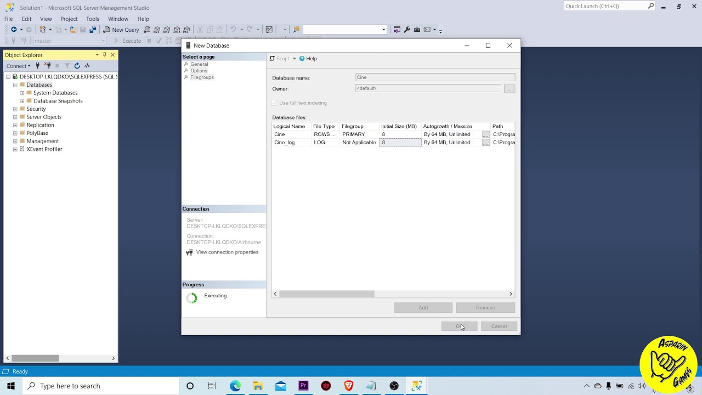
Task: Expand the Security node
Action: click(x=15, y=109)
